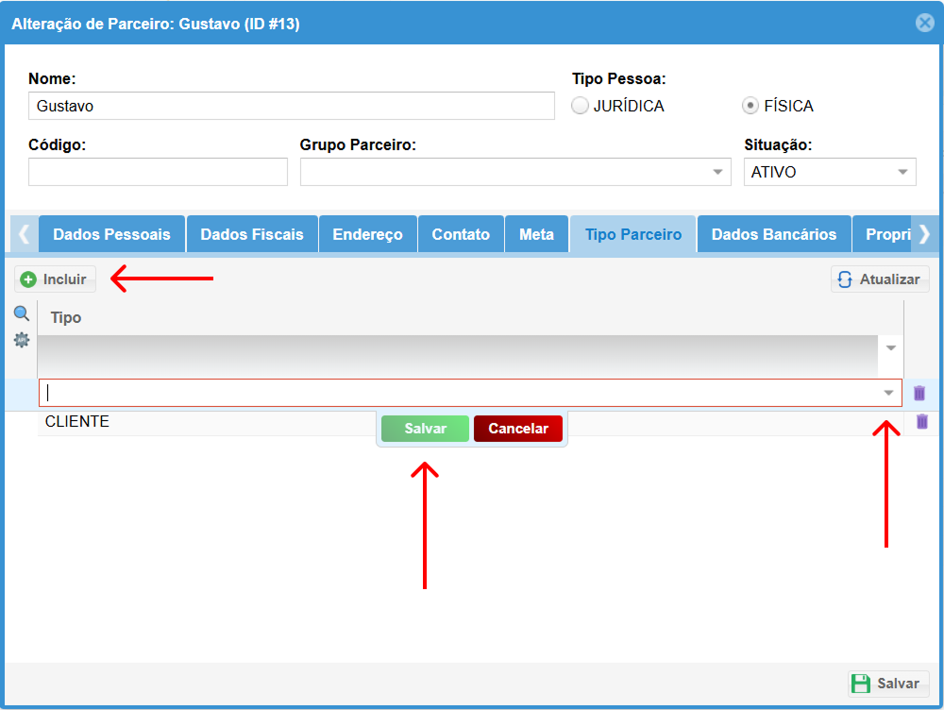Open the new row Tipo combo box
Viewport: 944px width, 710px height.
tap(888, 393)
